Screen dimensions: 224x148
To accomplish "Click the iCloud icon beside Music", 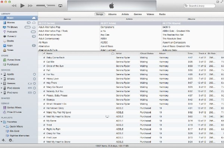I will [x=34, y=18].
